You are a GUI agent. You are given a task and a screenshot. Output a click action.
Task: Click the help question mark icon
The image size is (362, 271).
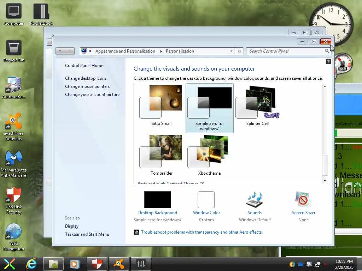coord(328,61)
